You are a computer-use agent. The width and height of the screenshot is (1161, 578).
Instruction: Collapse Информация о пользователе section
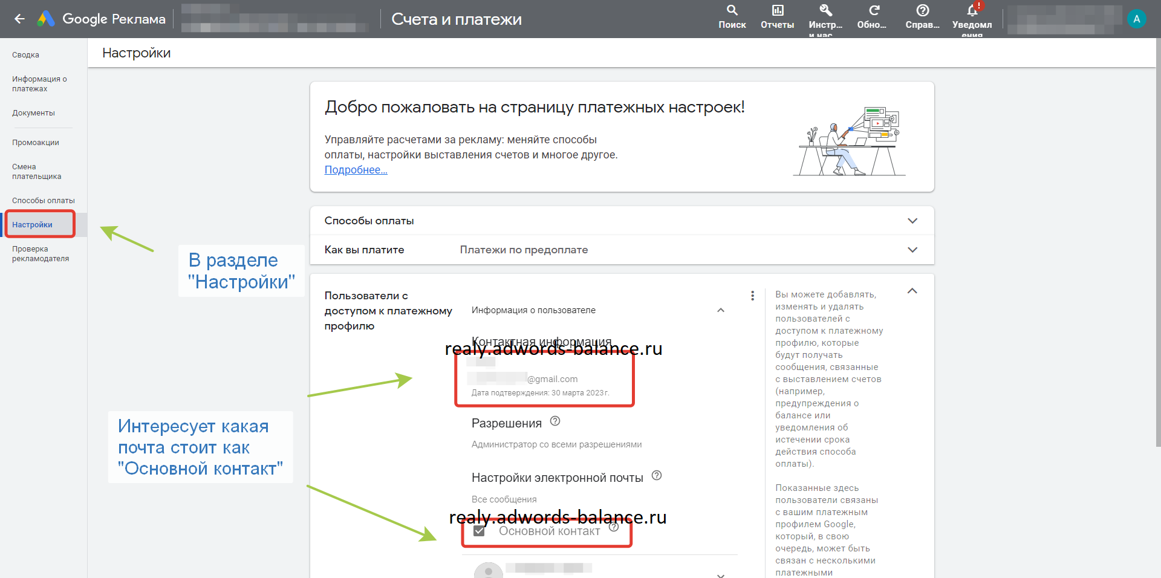click(x=720, y=310)
